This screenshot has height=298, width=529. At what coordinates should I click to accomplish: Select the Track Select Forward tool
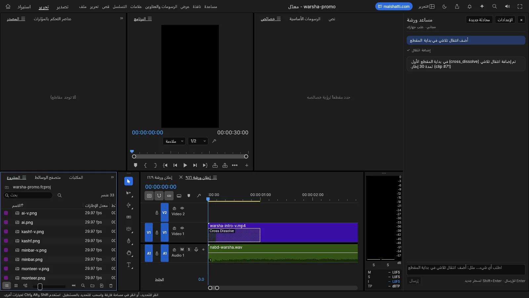tap(129, 193)
